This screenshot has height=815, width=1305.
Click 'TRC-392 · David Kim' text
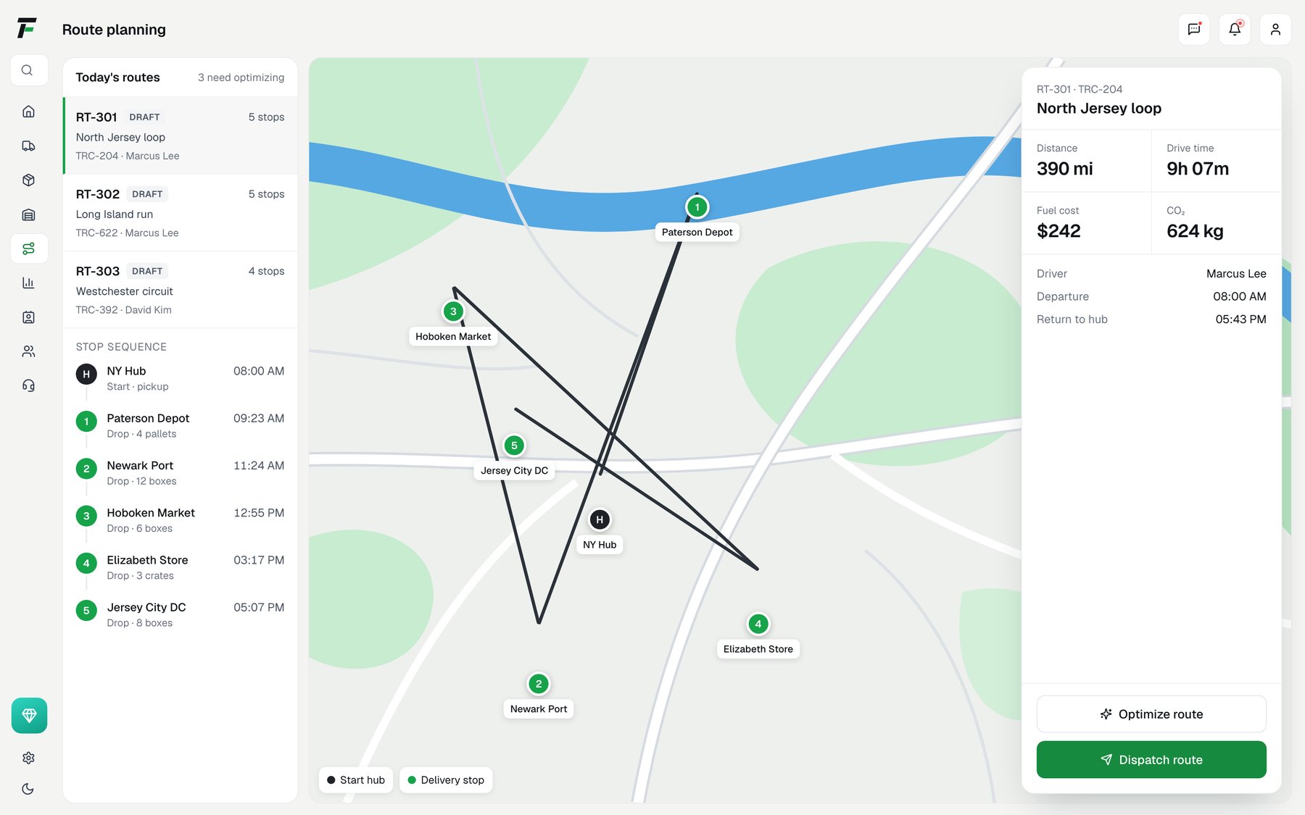point(123,310)
